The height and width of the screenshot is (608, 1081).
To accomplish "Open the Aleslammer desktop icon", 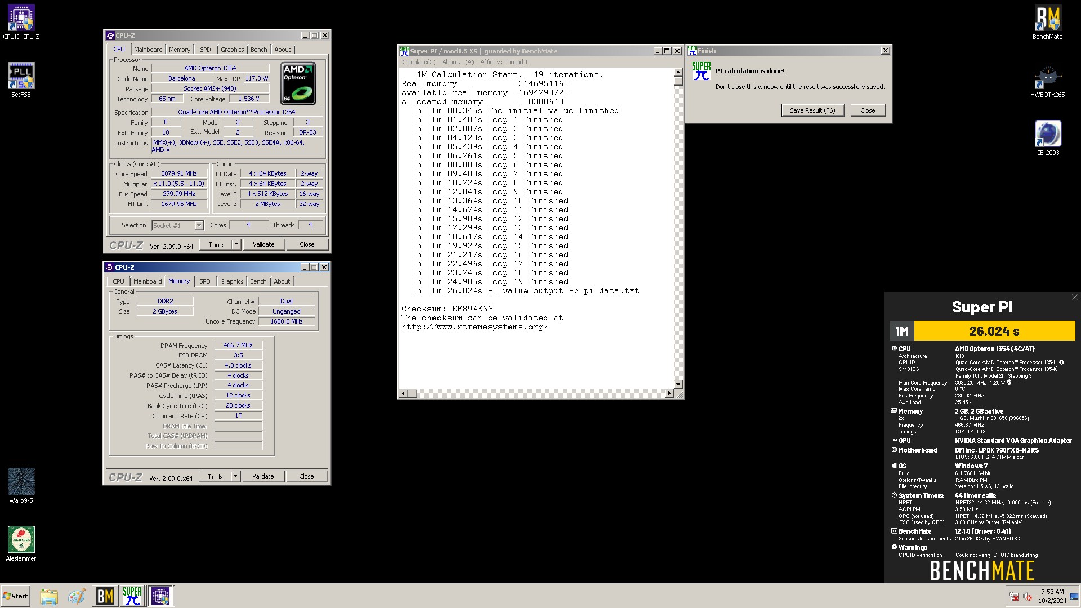I will (21, 543).
